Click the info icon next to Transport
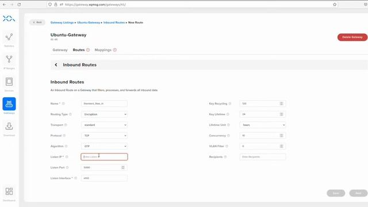Viewport: 368px width, 207px height. click(66, 125)
